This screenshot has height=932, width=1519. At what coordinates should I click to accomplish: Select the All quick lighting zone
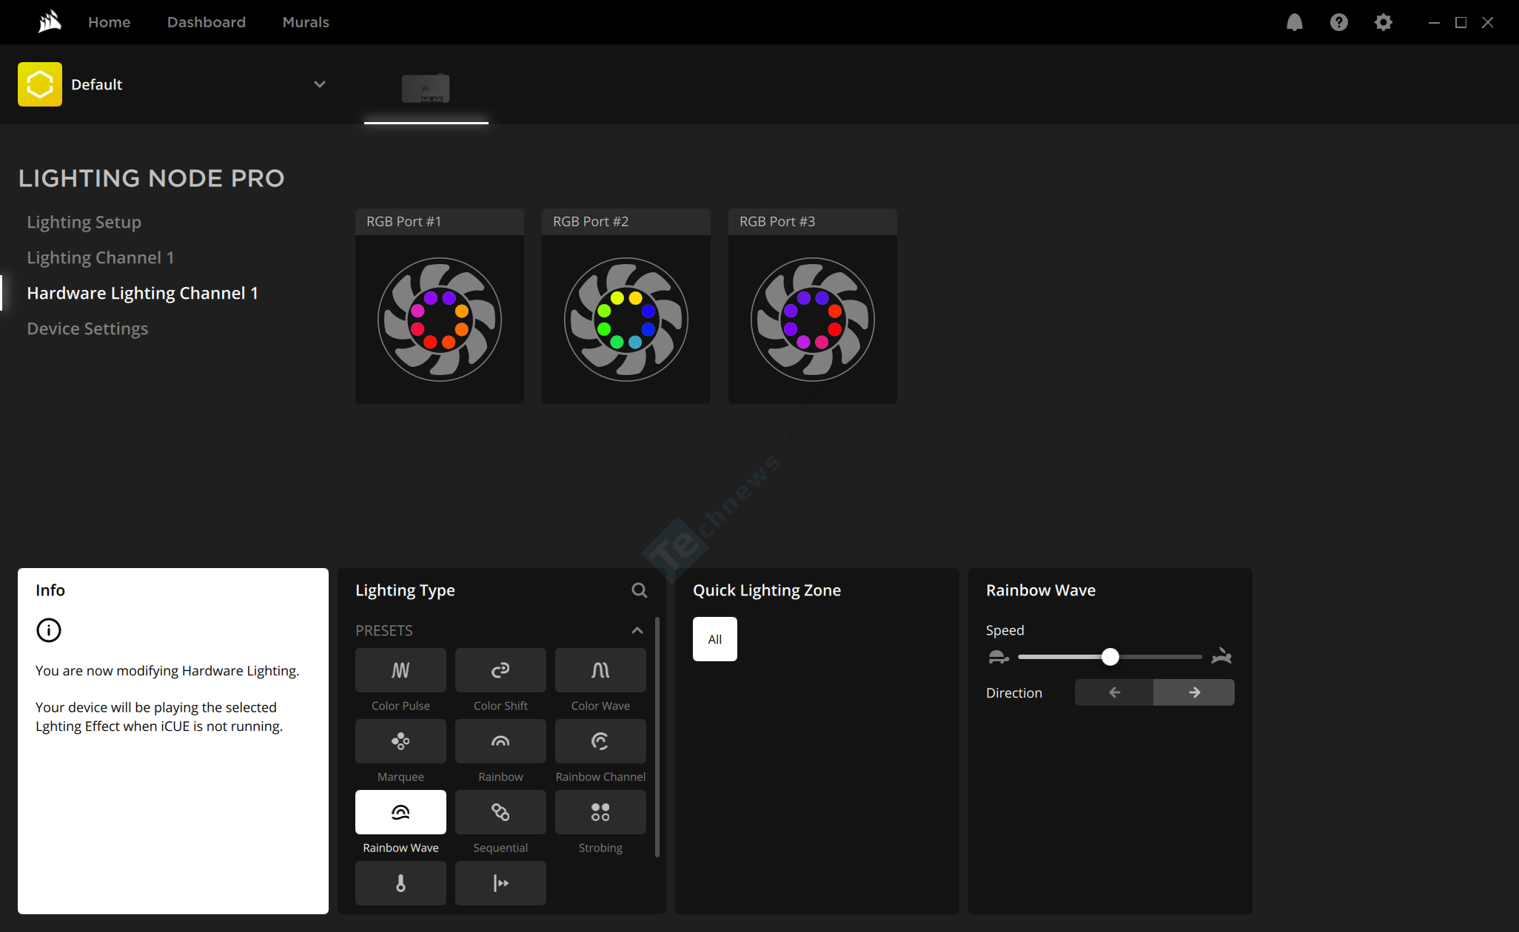(715, 639)
